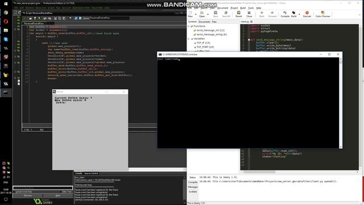
Task: Click the cmd window vertical scrollbar
Action: click(x=341, y=102)
